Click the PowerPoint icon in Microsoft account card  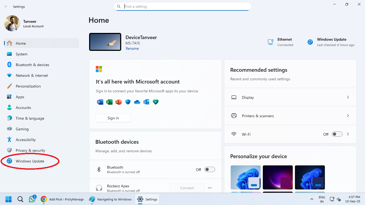[x=119, y=102]
